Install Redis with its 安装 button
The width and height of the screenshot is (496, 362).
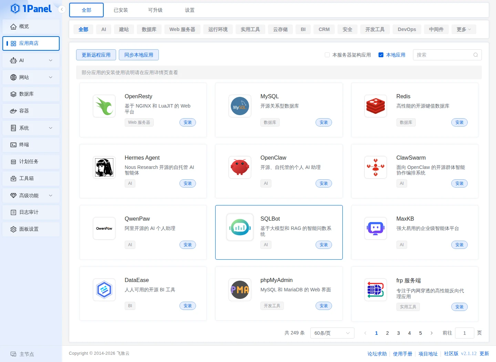[459, 122]
